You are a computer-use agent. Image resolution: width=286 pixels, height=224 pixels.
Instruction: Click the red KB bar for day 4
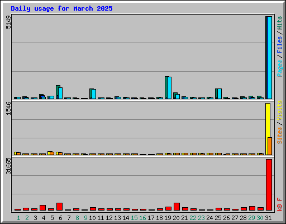(x=42, y=208)
